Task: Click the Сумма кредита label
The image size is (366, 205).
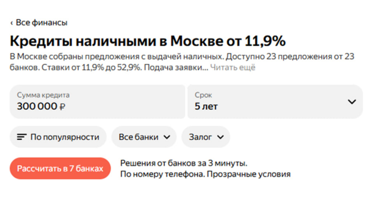Action: click(x=43, y=95)
